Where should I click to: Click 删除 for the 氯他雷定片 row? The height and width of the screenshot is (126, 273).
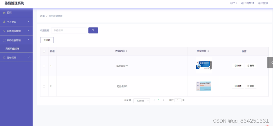click(250, 66)
